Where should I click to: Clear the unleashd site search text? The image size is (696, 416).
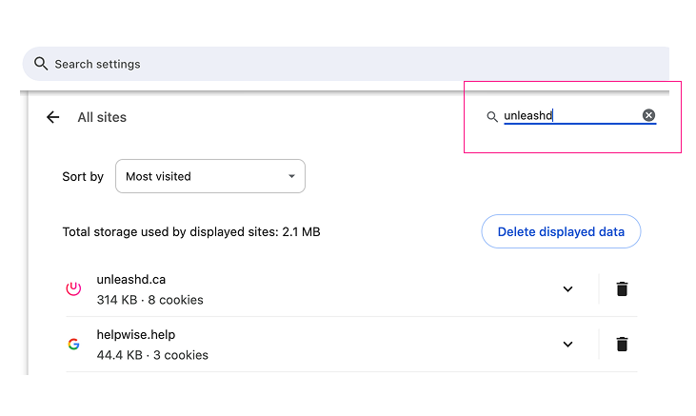(648, 115)
